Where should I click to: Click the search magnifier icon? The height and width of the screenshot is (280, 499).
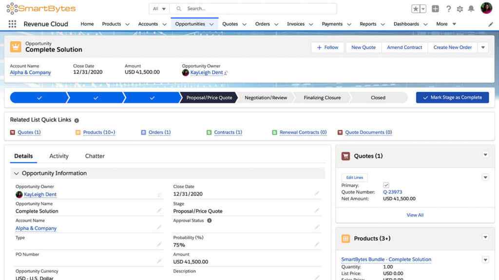tap(179, 9)
